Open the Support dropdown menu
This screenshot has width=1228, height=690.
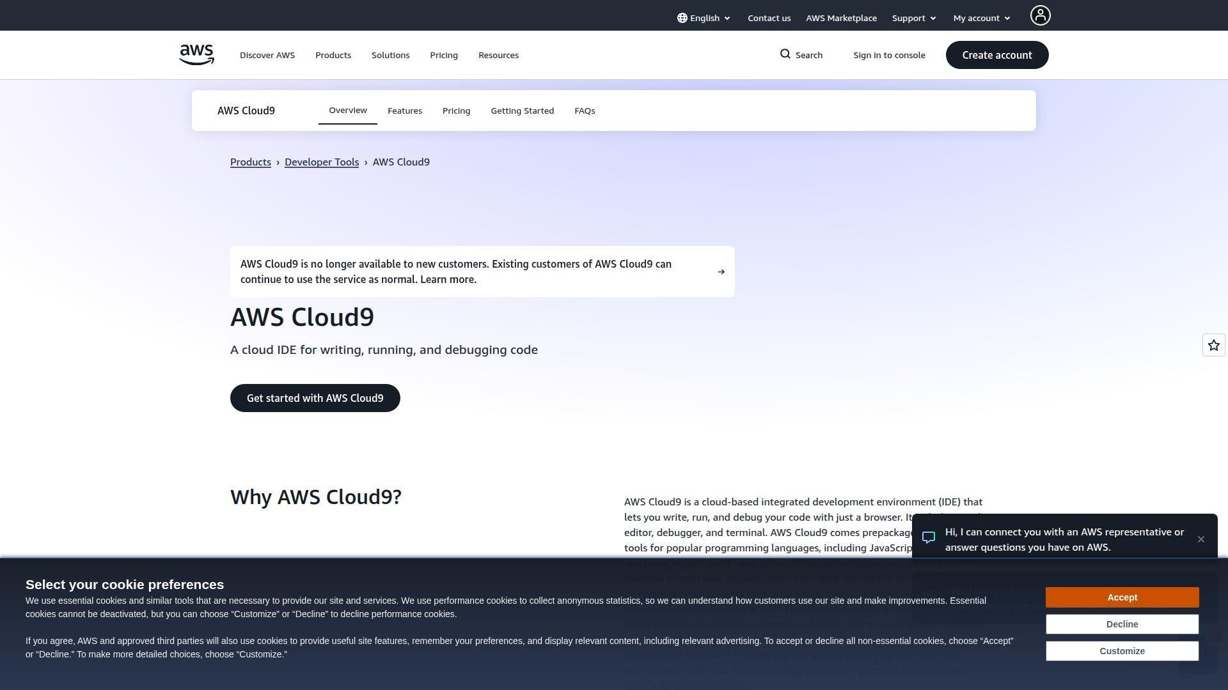point(913,18)
